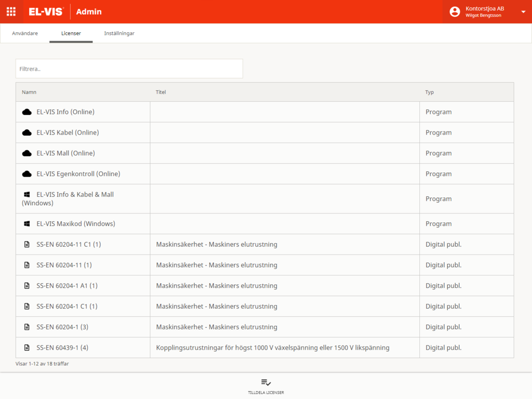
Task: Select the SS-EN 60204-11 C1 (1) name
Action: 69,244
